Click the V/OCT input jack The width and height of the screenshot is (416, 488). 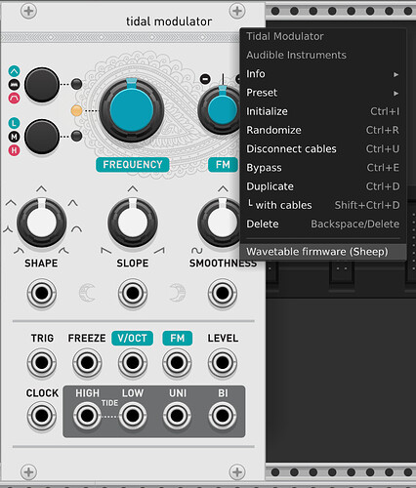[132, 362]
